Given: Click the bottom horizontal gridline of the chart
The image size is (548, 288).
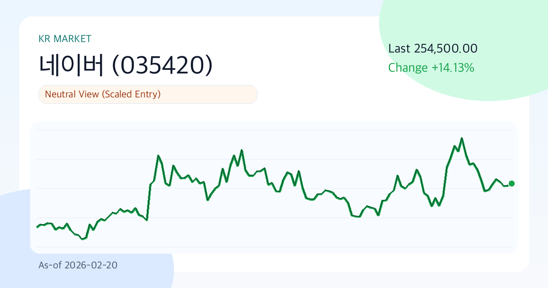Looking at the screenshot, I should pos(274,247).
